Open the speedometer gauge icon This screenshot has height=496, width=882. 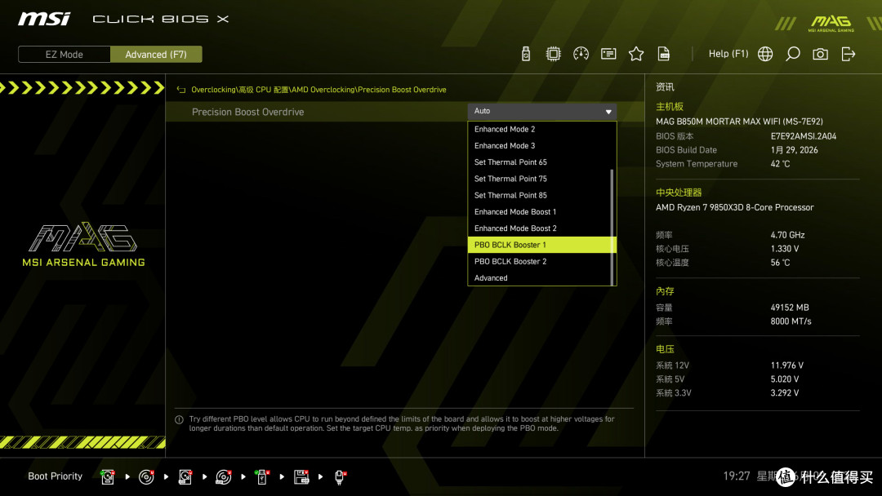(x=581, y=54)
